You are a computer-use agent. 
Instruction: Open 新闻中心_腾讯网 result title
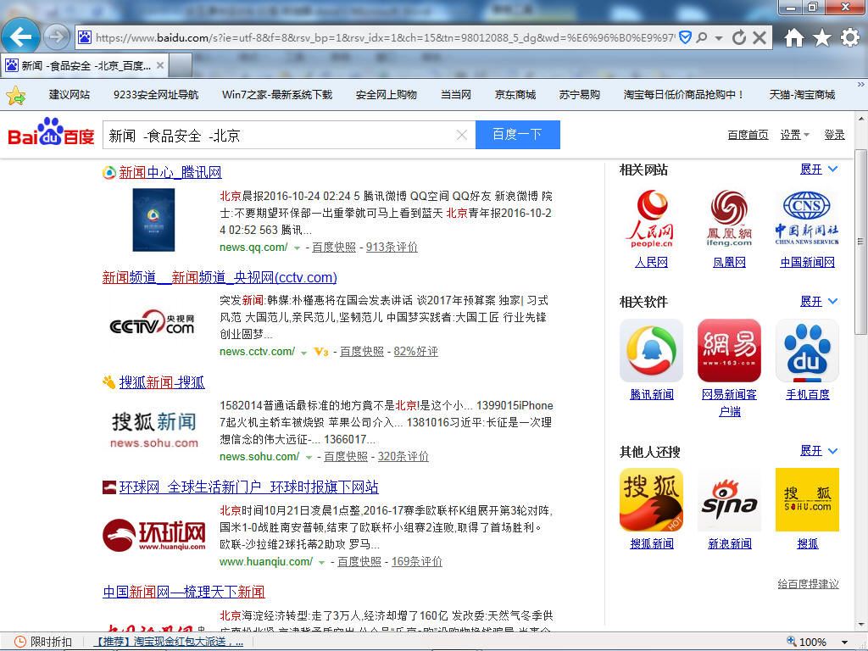click(170, 172)
